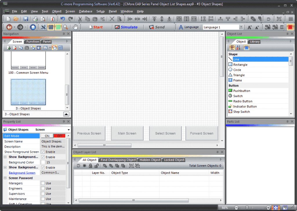The image size is (297, 211).
Task: Open the Database menu
Action: tap(85, 11)
